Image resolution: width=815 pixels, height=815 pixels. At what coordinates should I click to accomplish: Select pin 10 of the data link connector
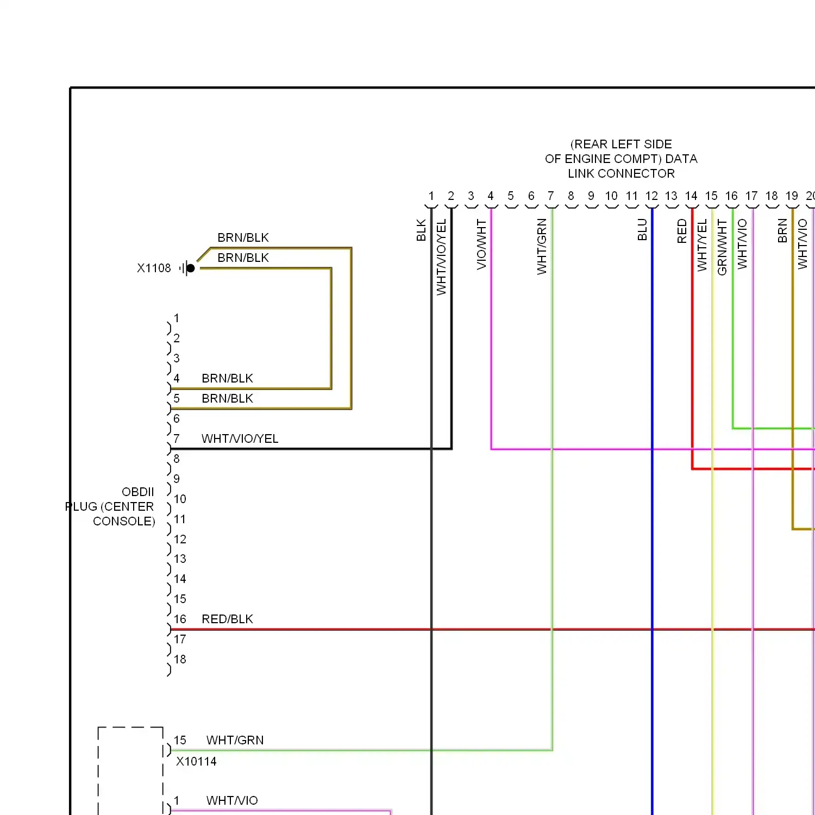611,196
